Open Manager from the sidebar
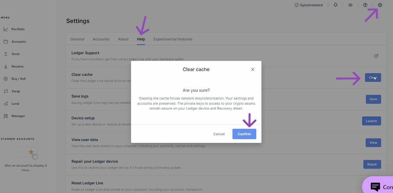393x193 pixels. (18, 116)
